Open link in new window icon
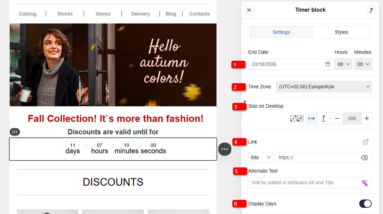 pyautogui.click(x=366, y=142)
